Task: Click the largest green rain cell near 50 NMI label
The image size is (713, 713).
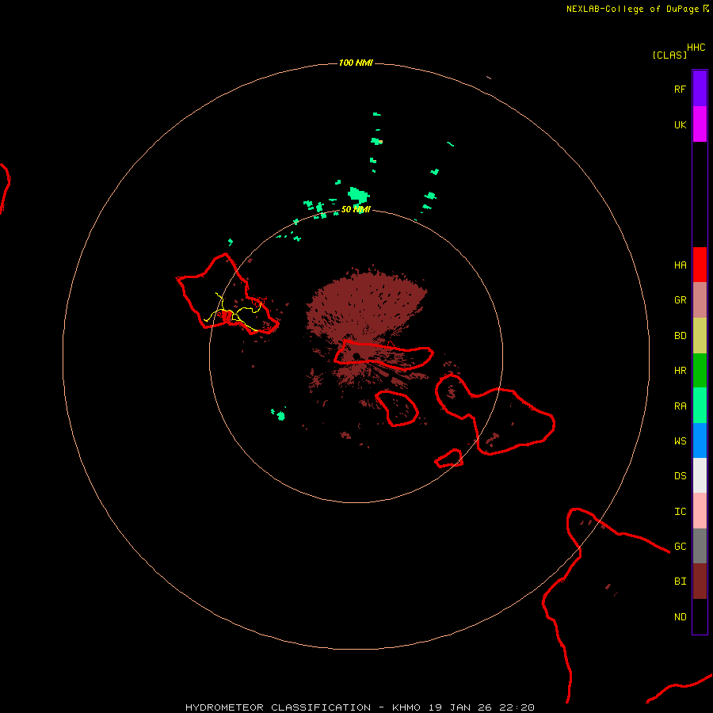Action: pyautogui.click(x=358, y=196)
